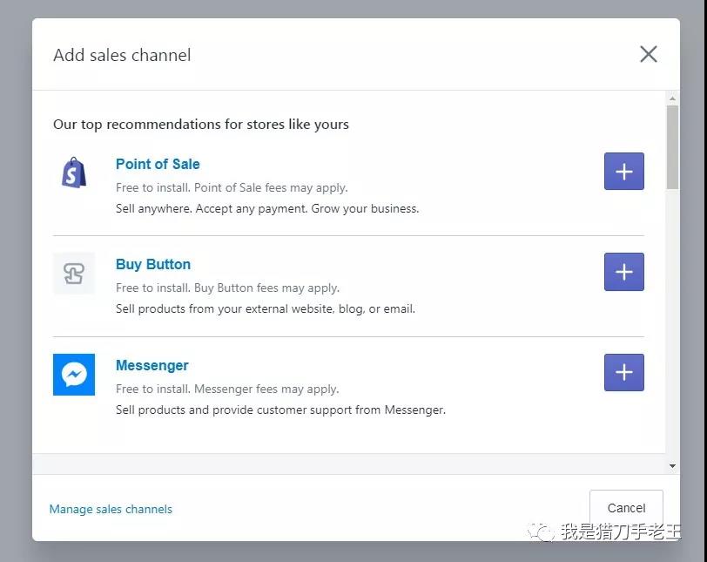
Task: Click the Buy Button channel icon
Action: coord(74,273)
